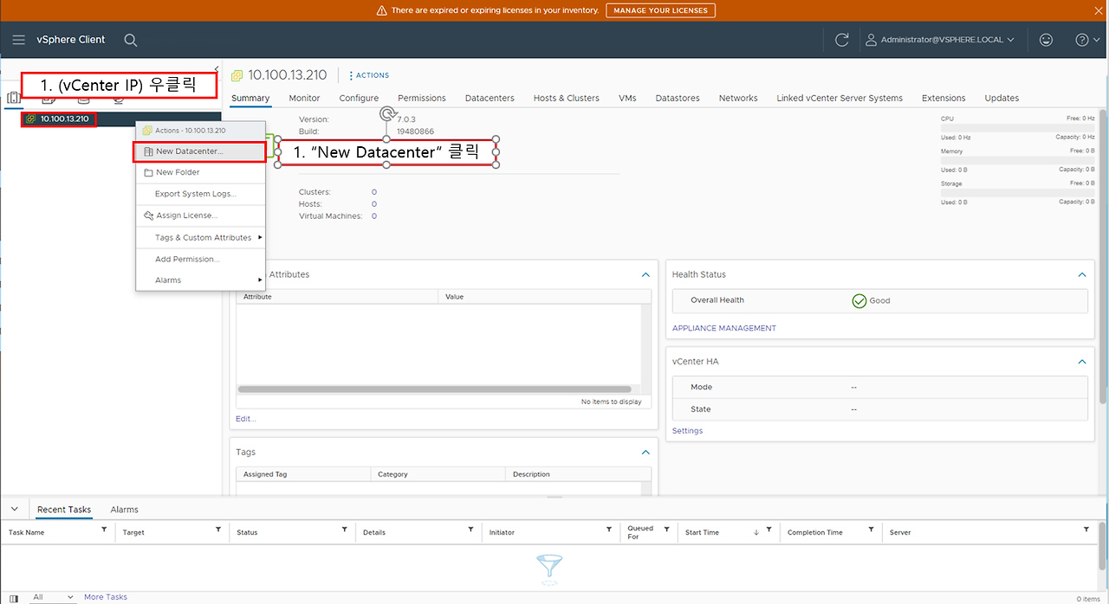This screenshot has height=604, width=1109.
Task: Filter tasks by Task Name column
Action: click(x=105, y=529)
